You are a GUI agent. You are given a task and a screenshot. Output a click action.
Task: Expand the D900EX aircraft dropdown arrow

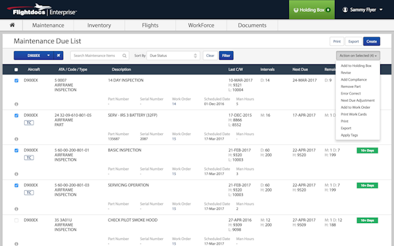[49, 56]
